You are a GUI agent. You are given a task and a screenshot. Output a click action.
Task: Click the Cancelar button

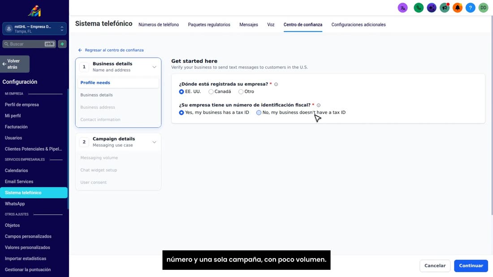(x=435, y=266)
